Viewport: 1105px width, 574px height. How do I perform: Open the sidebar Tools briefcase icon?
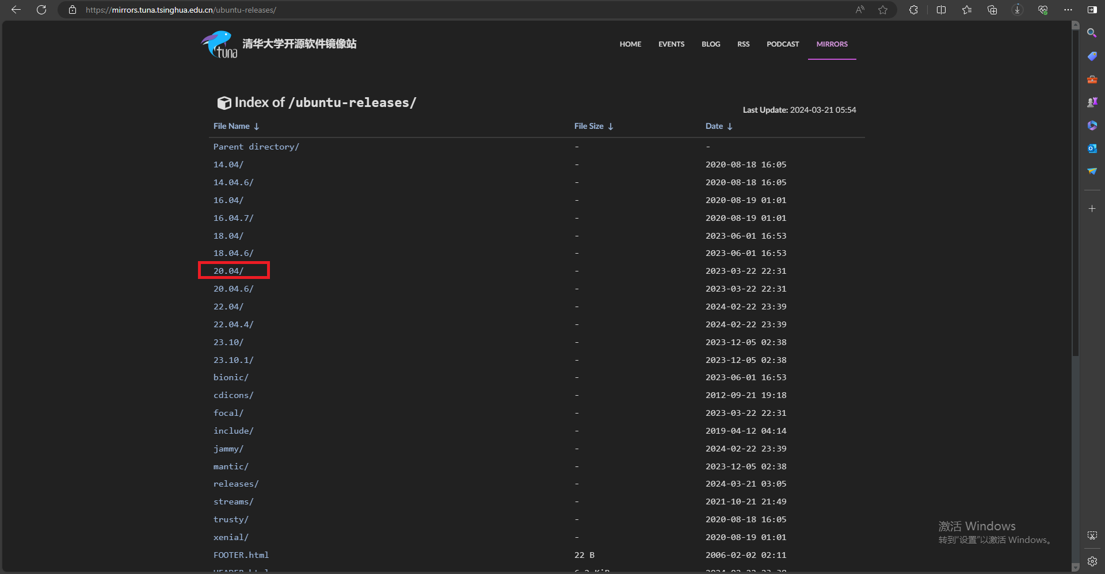click(x=1092, y=79)
